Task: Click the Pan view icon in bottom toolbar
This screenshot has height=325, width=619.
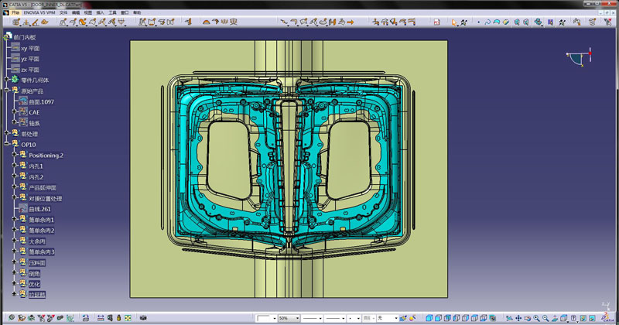Action: [x=518, y=318]
